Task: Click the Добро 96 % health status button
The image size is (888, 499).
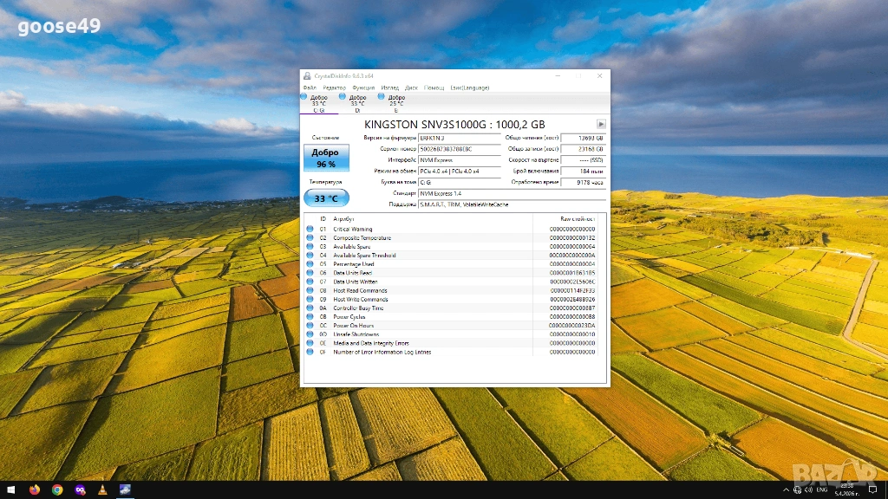Action: tap(326, 158)
